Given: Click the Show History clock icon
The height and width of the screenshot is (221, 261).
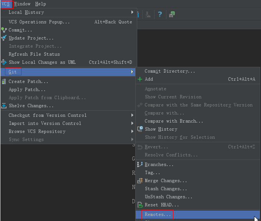Looking at the screenshot, I should coord(140,129).
